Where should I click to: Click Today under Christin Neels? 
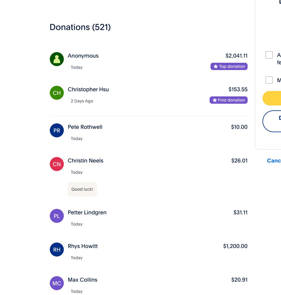click(x=77, y=172)
